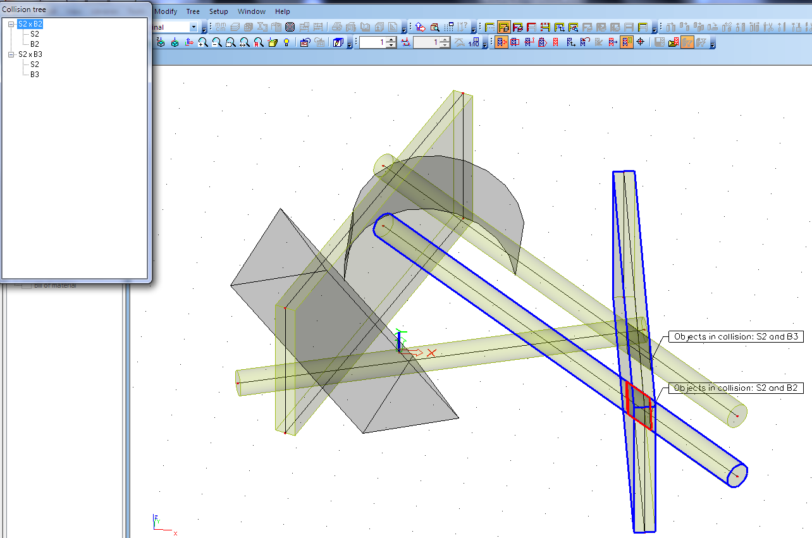
Task: Click the plain red tower icon
Action: coord(556,42)
